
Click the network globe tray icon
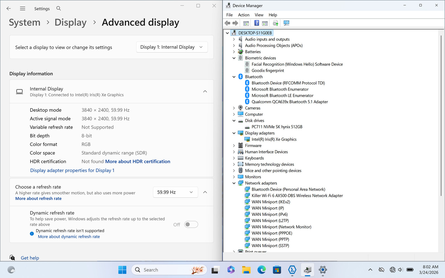pos(392,270)
